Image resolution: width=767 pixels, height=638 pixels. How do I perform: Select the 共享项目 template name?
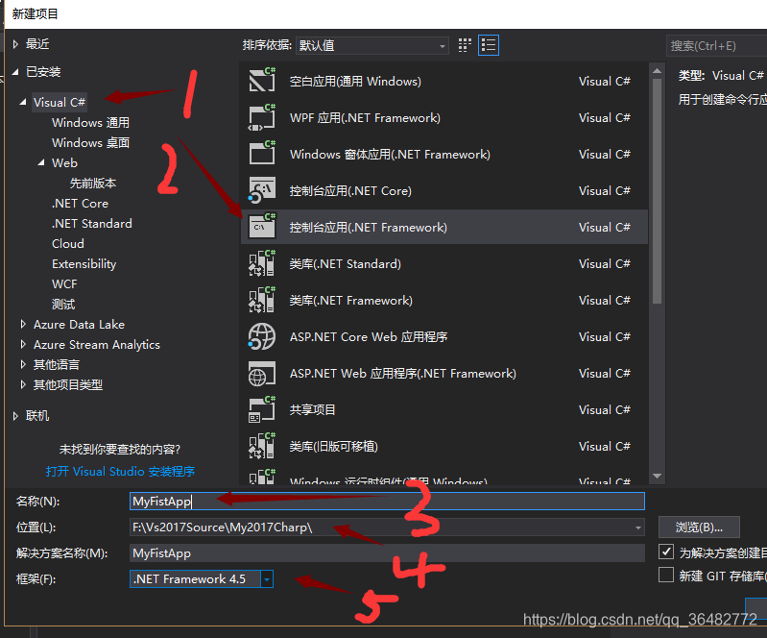(x=312, y=410)
